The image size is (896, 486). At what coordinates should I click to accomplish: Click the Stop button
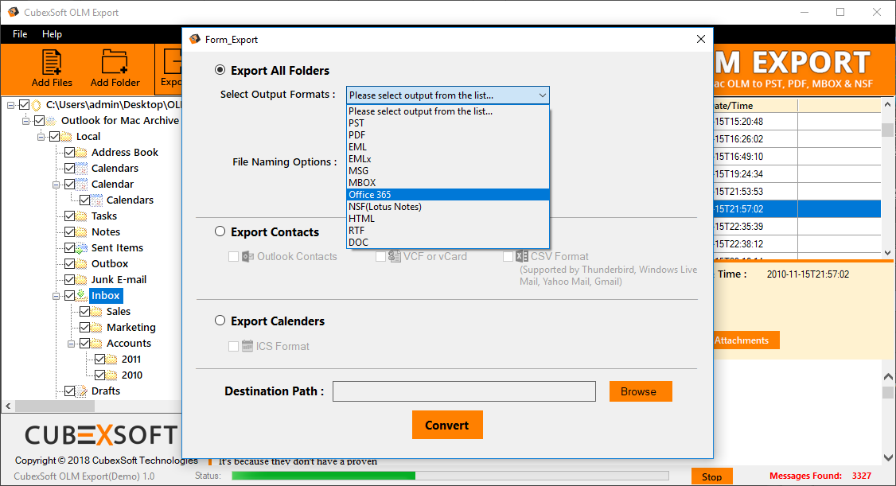coord(712,477)
